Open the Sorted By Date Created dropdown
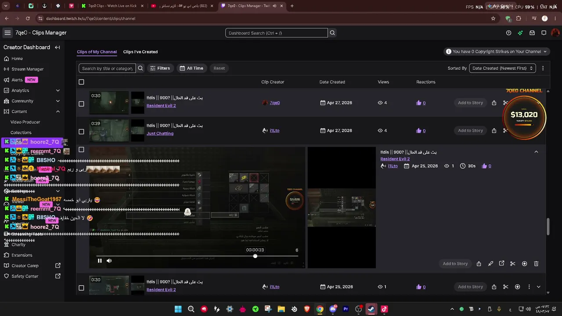562x316 pixels. click(502, 68)
